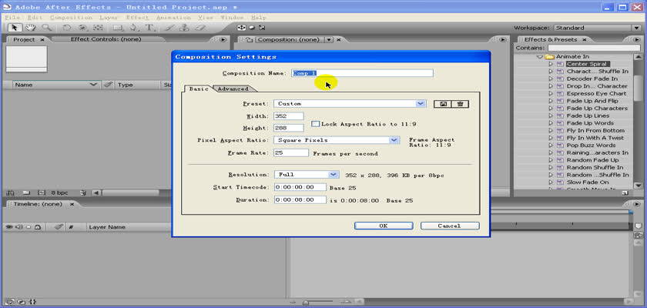This screenshot has width=647, height=308.
Task: Click the Composition Name field
Action: click(362, 73)
